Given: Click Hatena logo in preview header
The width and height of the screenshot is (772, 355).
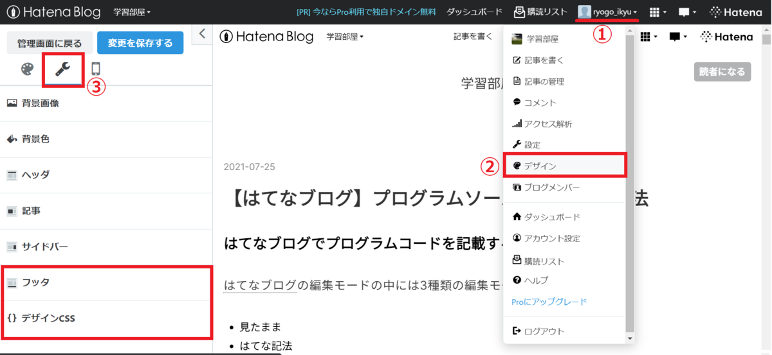Looking at the screenshot, I should 726,37.
